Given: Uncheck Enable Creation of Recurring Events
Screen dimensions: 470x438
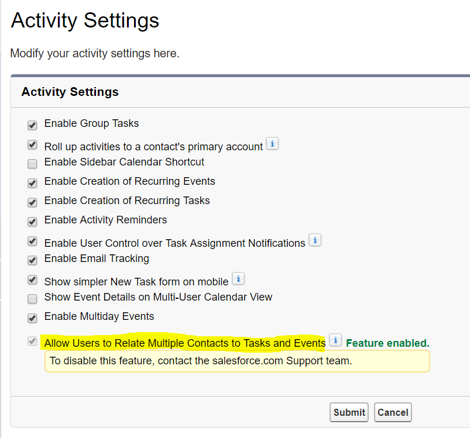Looking at the screenshot, I should (32, 183).
